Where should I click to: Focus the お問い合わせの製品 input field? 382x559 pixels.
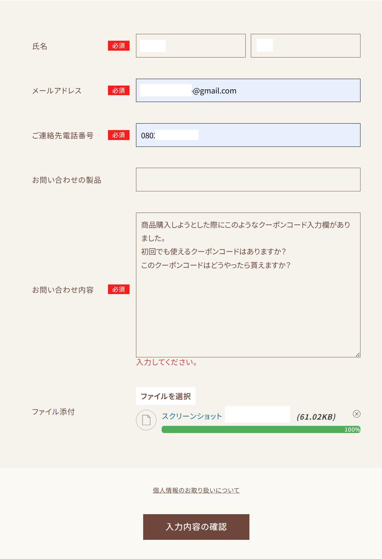pos(248,180)
